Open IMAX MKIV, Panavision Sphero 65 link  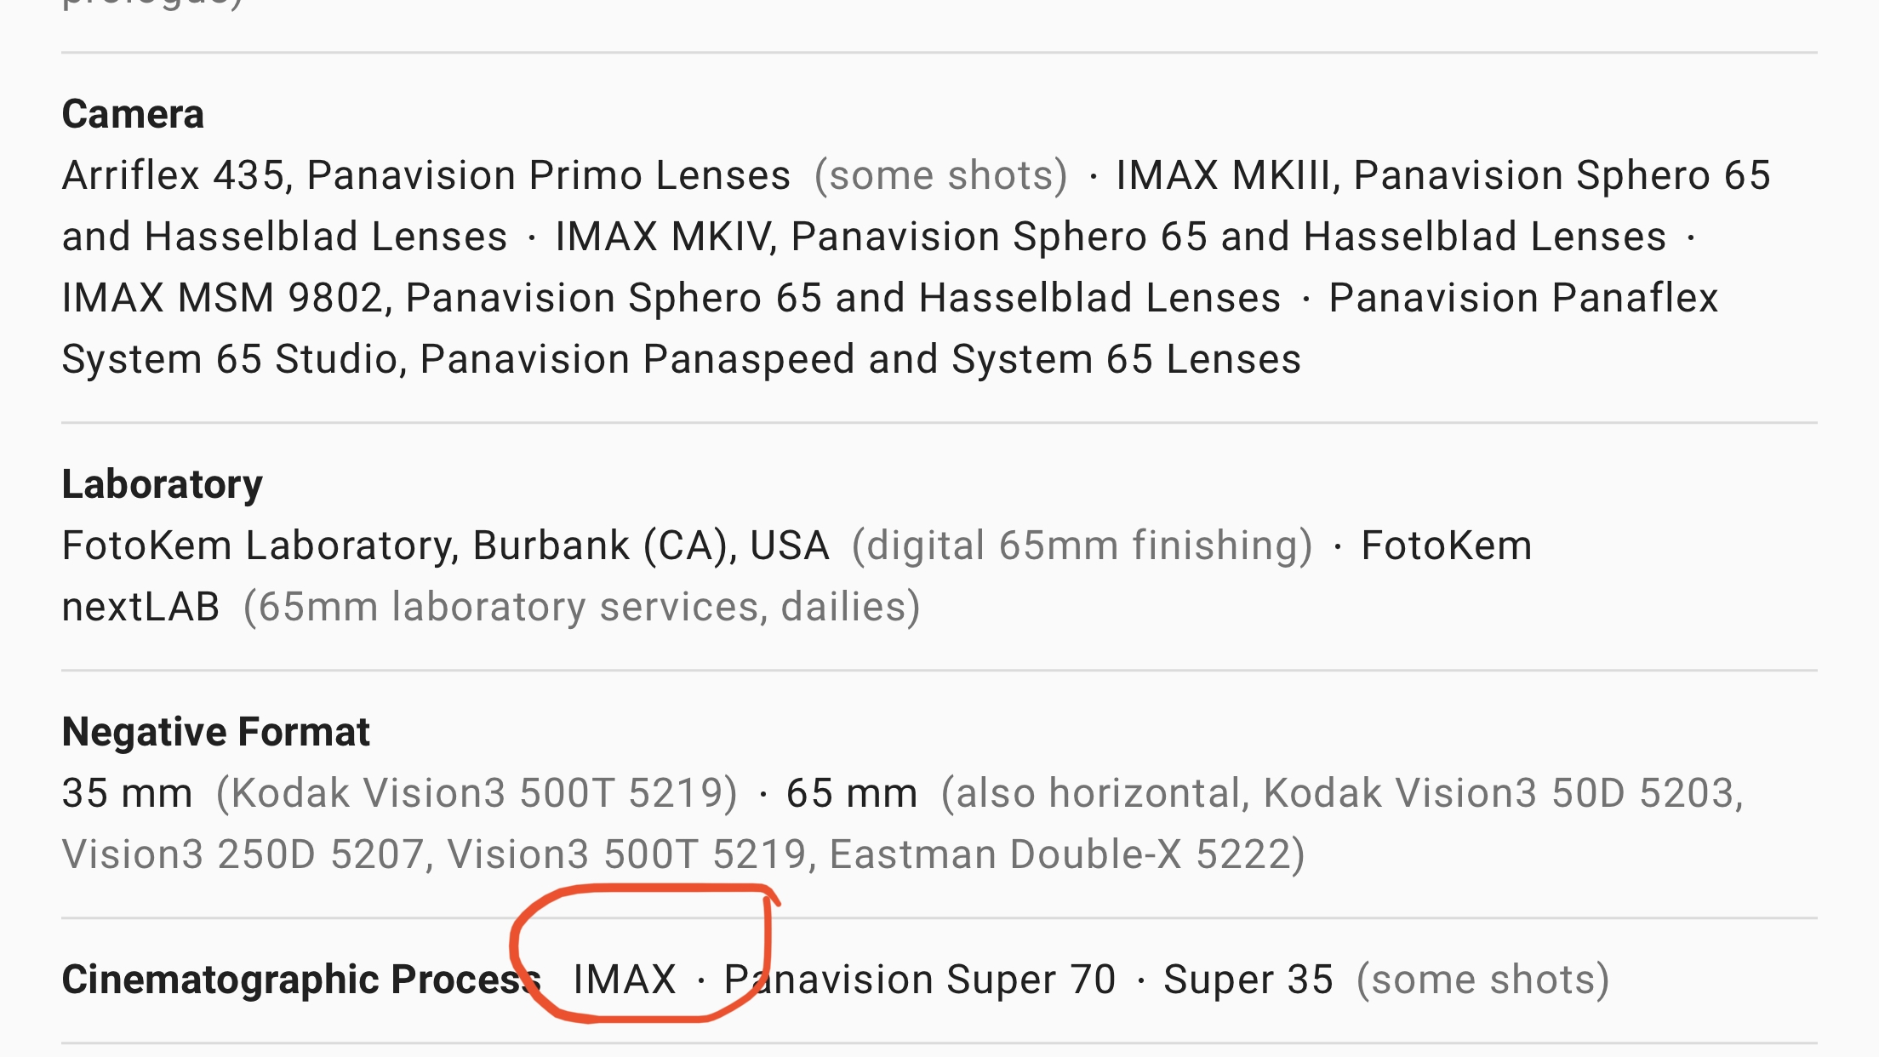(1111, 237)
